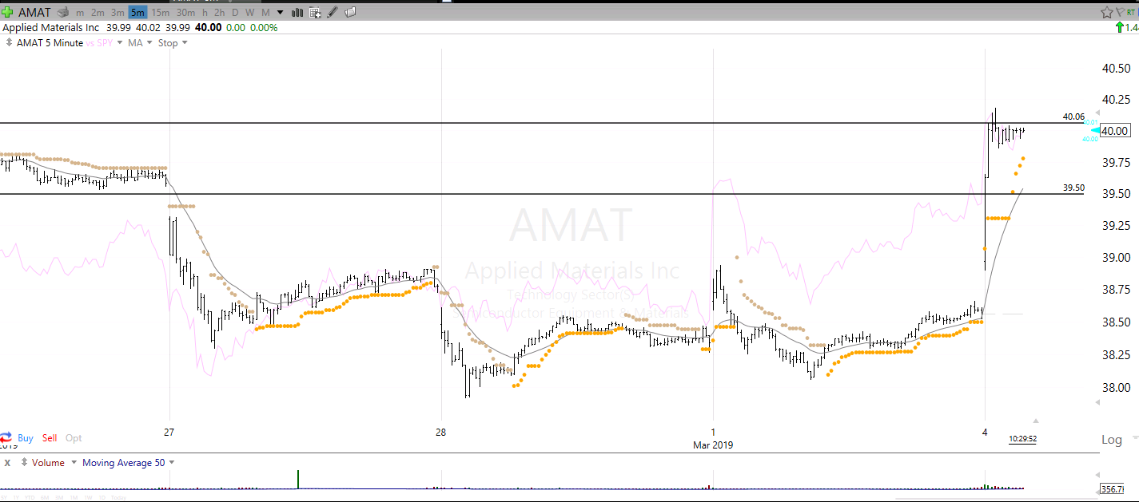Close the volume pane with x
Viewport: 1139px width, 502px height.
coord(7,463)
